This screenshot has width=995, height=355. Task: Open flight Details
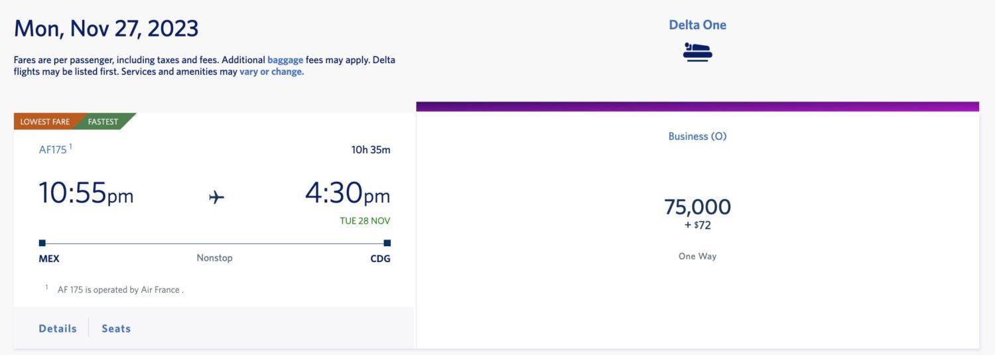click(x=58, y=328)
